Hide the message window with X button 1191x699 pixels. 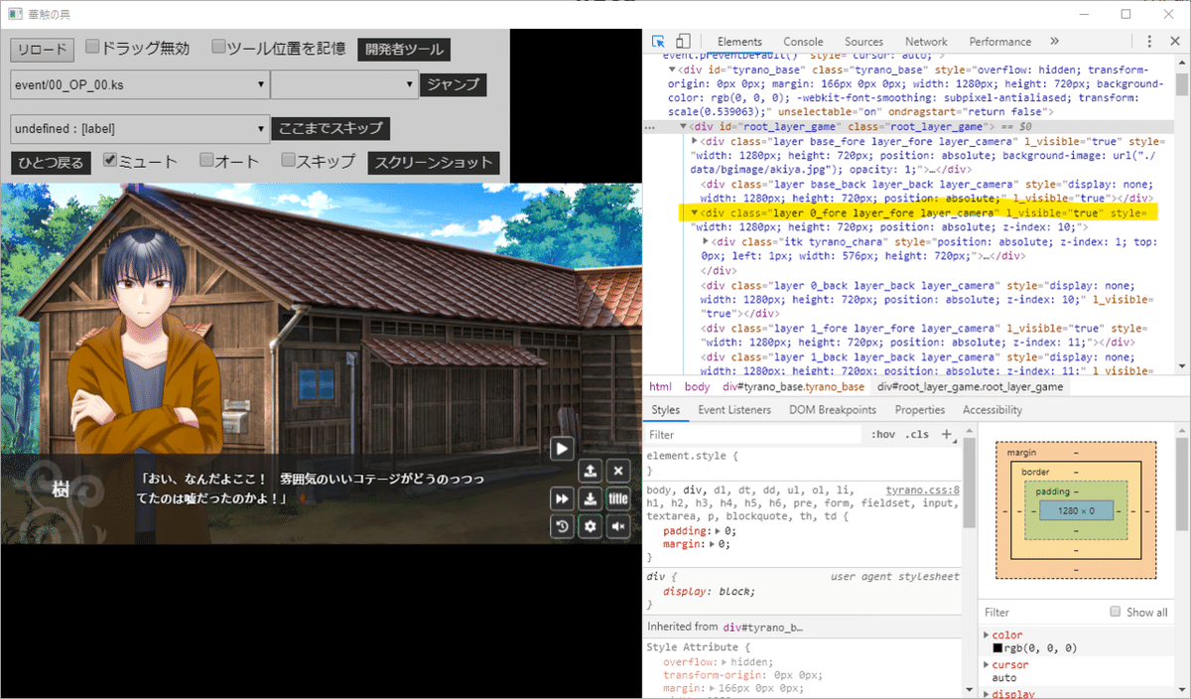617,471
